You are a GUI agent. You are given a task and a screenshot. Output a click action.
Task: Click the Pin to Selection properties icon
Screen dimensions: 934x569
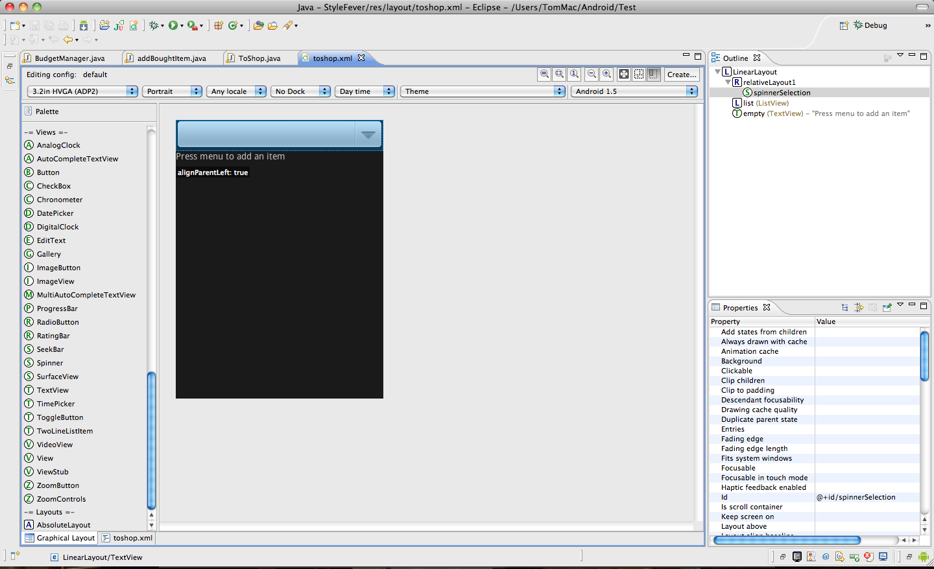tap(887, 308)
